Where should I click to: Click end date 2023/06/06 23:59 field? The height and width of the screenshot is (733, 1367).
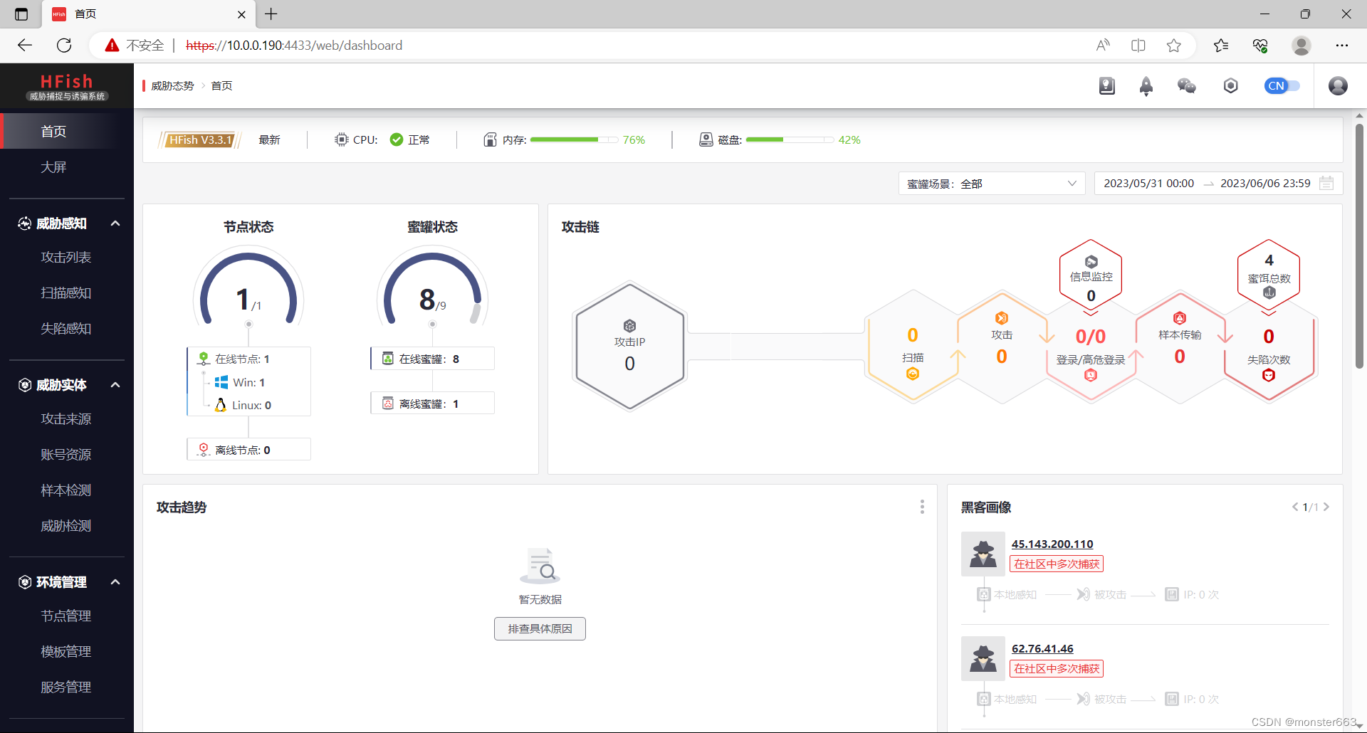(x=1265, y=184)
